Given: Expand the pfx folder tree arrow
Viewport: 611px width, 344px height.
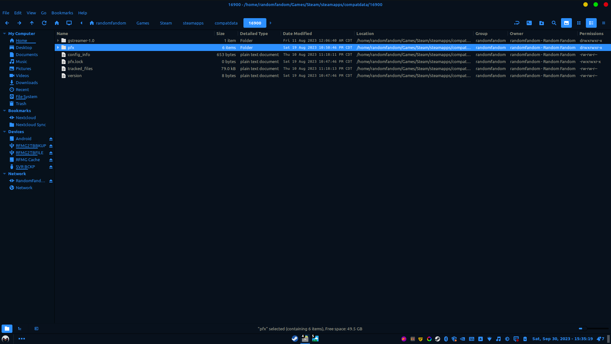Looking at the screenshot, I should (x=58, y=47).
